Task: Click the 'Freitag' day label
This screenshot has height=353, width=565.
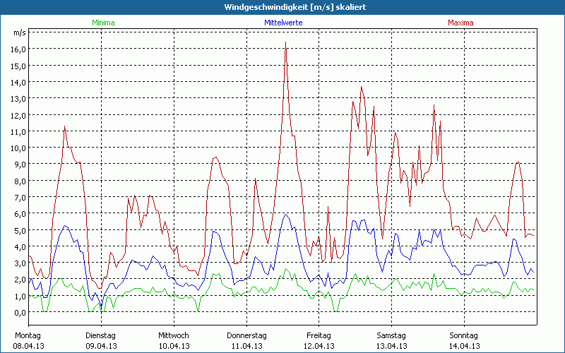Action: [x=319, y=336]
